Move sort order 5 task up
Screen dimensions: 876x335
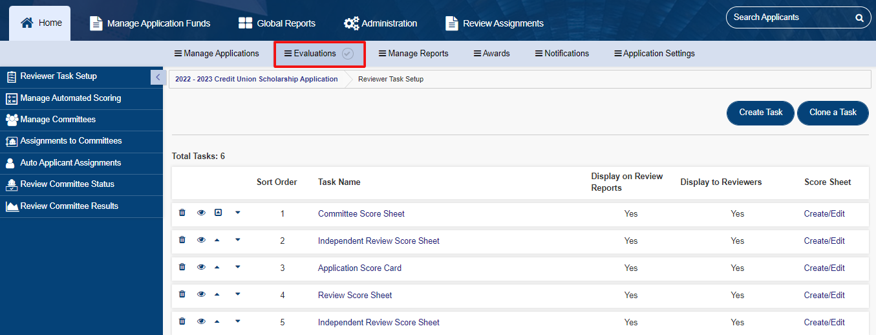(x=217, y=321)
